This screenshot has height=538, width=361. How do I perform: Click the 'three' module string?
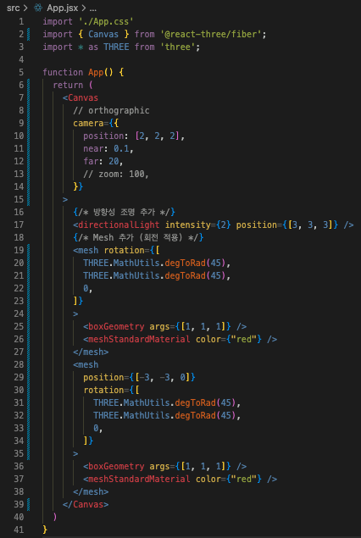coord(180,47)
